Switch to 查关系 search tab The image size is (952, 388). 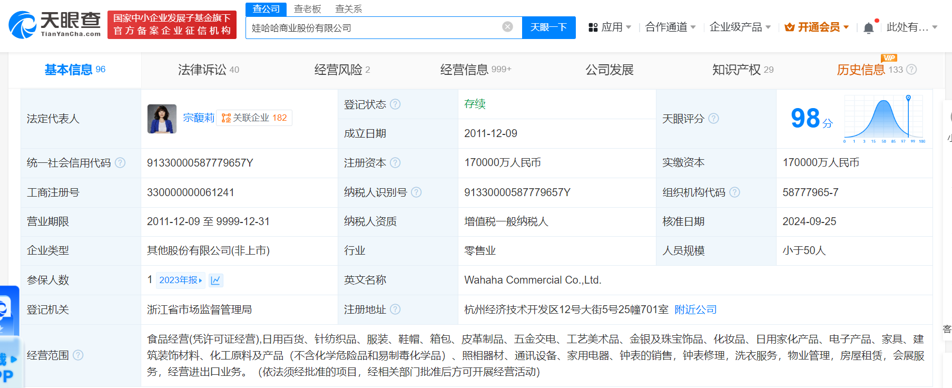pyautogui.click(x=349, y=9)
